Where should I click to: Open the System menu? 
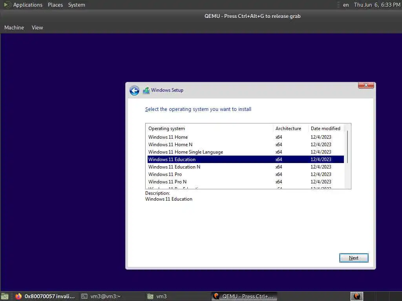coord(77,5)
